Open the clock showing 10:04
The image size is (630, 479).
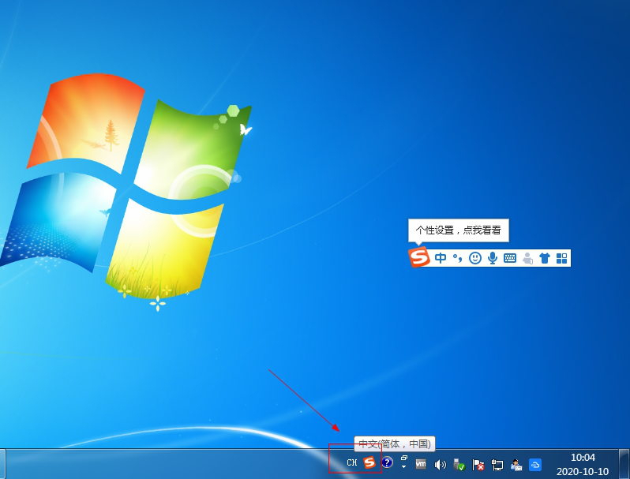(583, 458)
